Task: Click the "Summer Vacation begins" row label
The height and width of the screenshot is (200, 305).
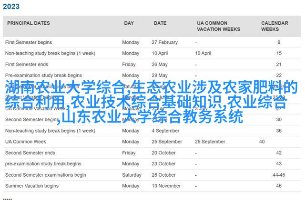Action: [32, 186]
